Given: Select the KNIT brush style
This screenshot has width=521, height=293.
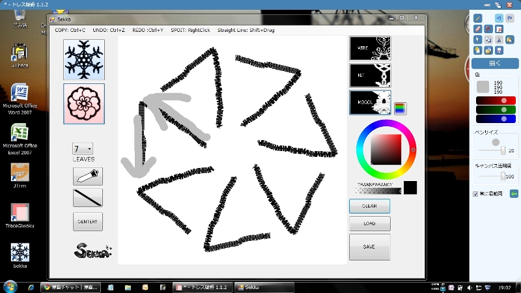Looking at the screenshot, I should click(370, 76).
